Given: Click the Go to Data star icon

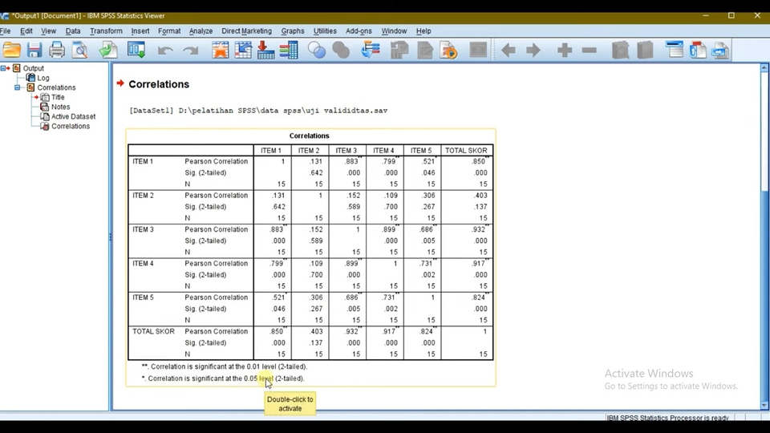Looking at the screenshot, I should pos(220,50).
